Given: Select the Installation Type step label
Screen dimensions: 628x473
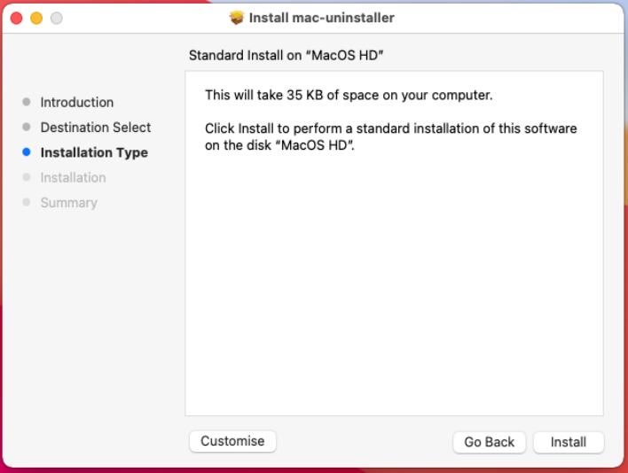Looking at the screenshot, I should click(x=94, y=152).
